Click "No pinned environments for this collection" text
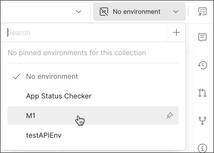This screenshot has width=214, height=153. [77, 53]
